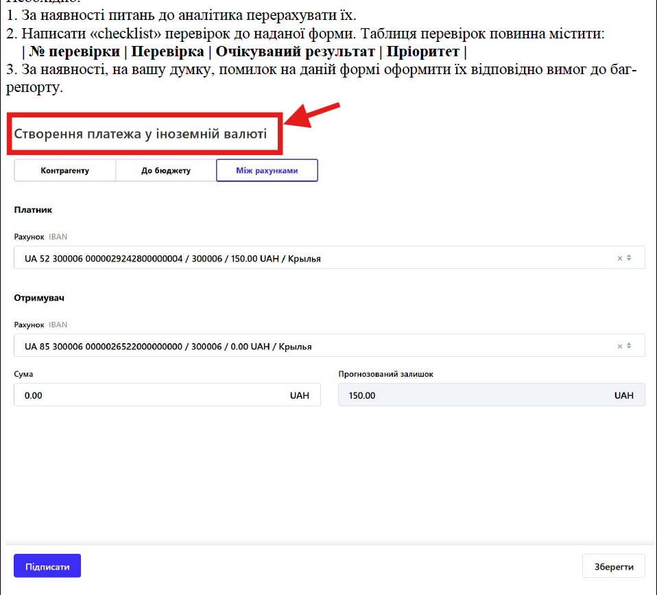The width and height of the screenshot is (657, 595).
Task: Click the Підписати button
Action: (47, 566)
